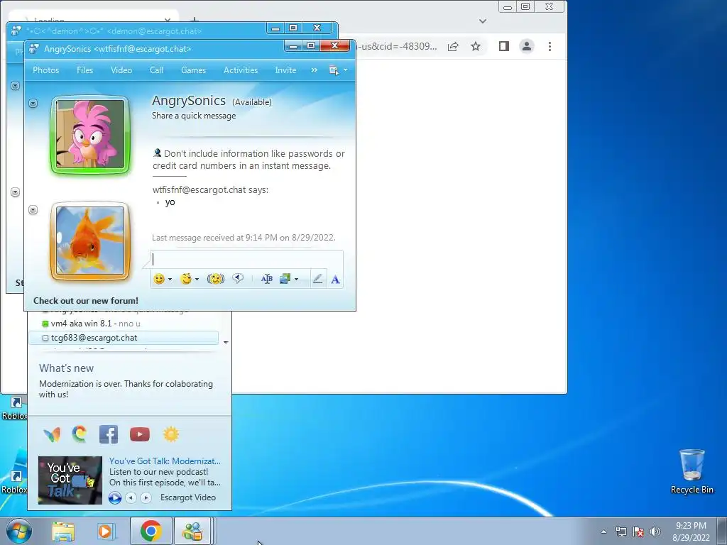Go to the previous Escargot Video

coord(131,497)
